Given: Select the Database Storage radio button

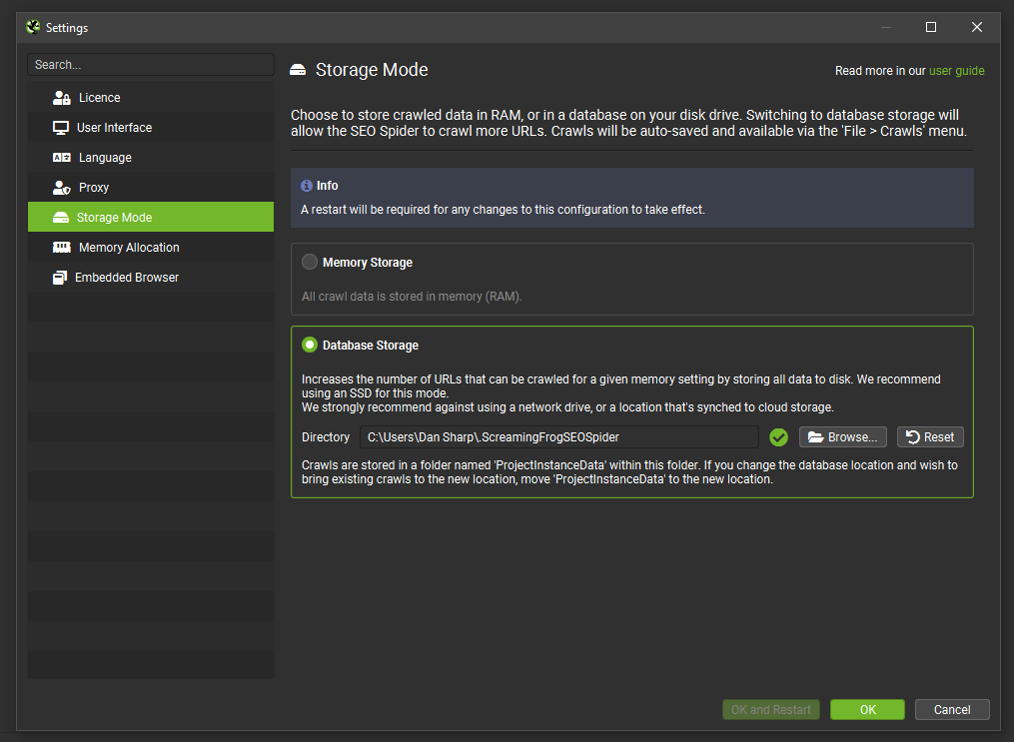Looking at the screenshot, I should coord(310,346).
